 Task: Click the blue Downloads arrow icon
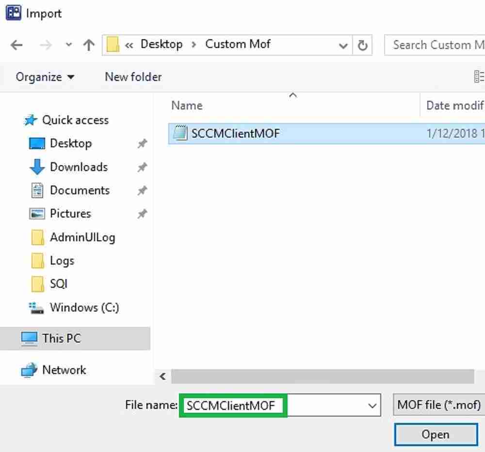(37, 167)
